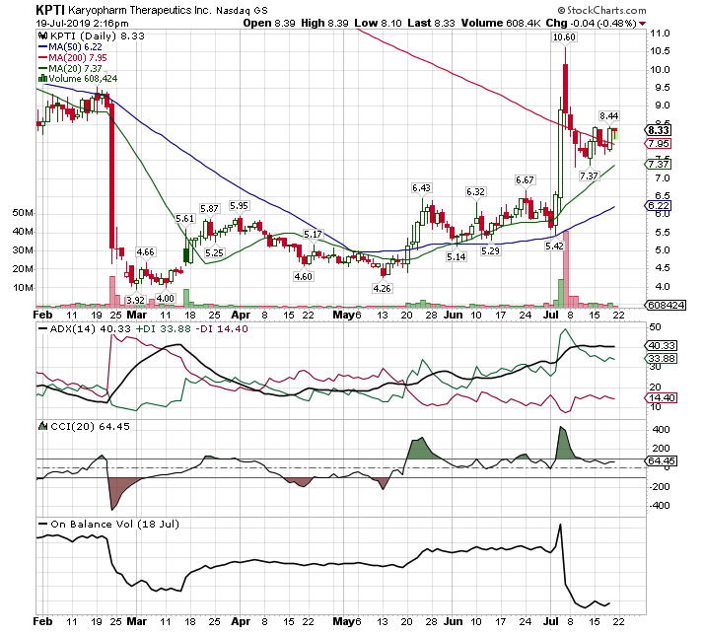
Task: Click the Volume 608.4K header value
Action: (501, 24)
